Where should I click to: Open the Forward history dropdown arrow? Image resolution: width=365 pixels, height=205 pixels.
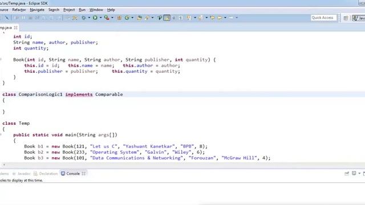coord(237,18)
